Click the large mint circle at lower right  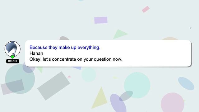[x=137, y=85]
